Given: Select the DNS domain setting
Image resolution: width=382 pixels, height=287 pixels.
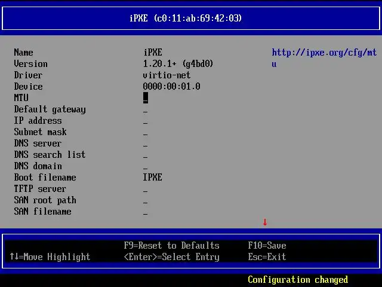Looking at the screenshot, I should (x=38, y=166).
